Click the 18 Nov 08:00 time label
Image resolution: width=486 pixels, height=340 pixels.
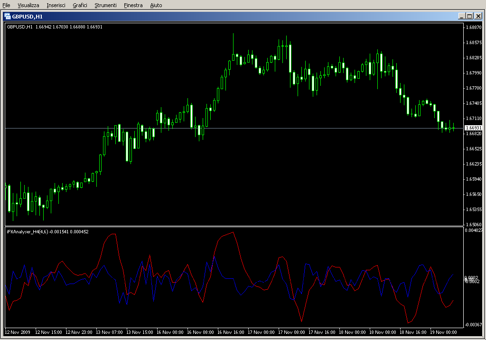[x=383, y=332]
